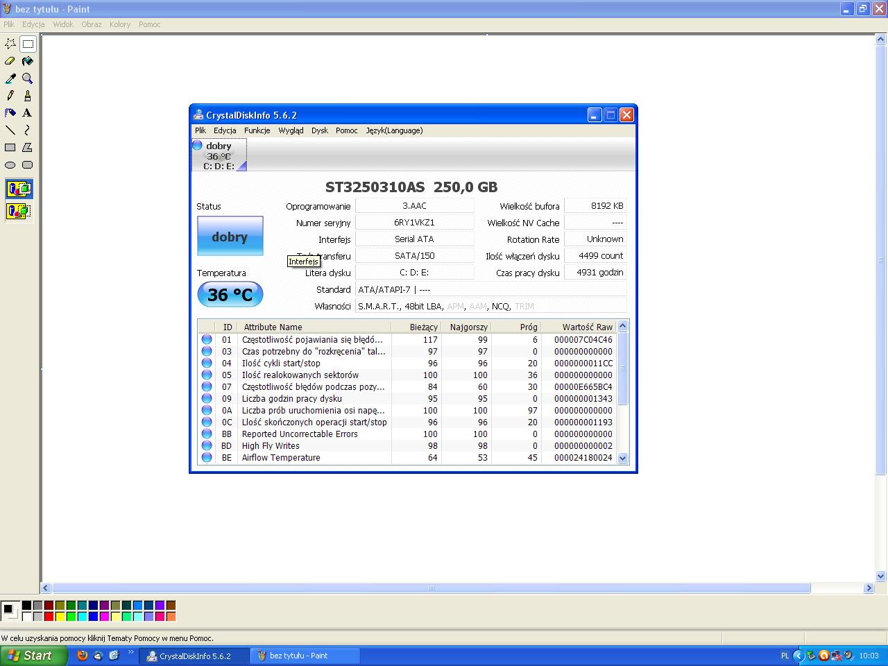This screenshot has height=666, width=888.
Task: Click the good-status orb for attribute 01
Action: pyautogui.click(x=207, y=340)
